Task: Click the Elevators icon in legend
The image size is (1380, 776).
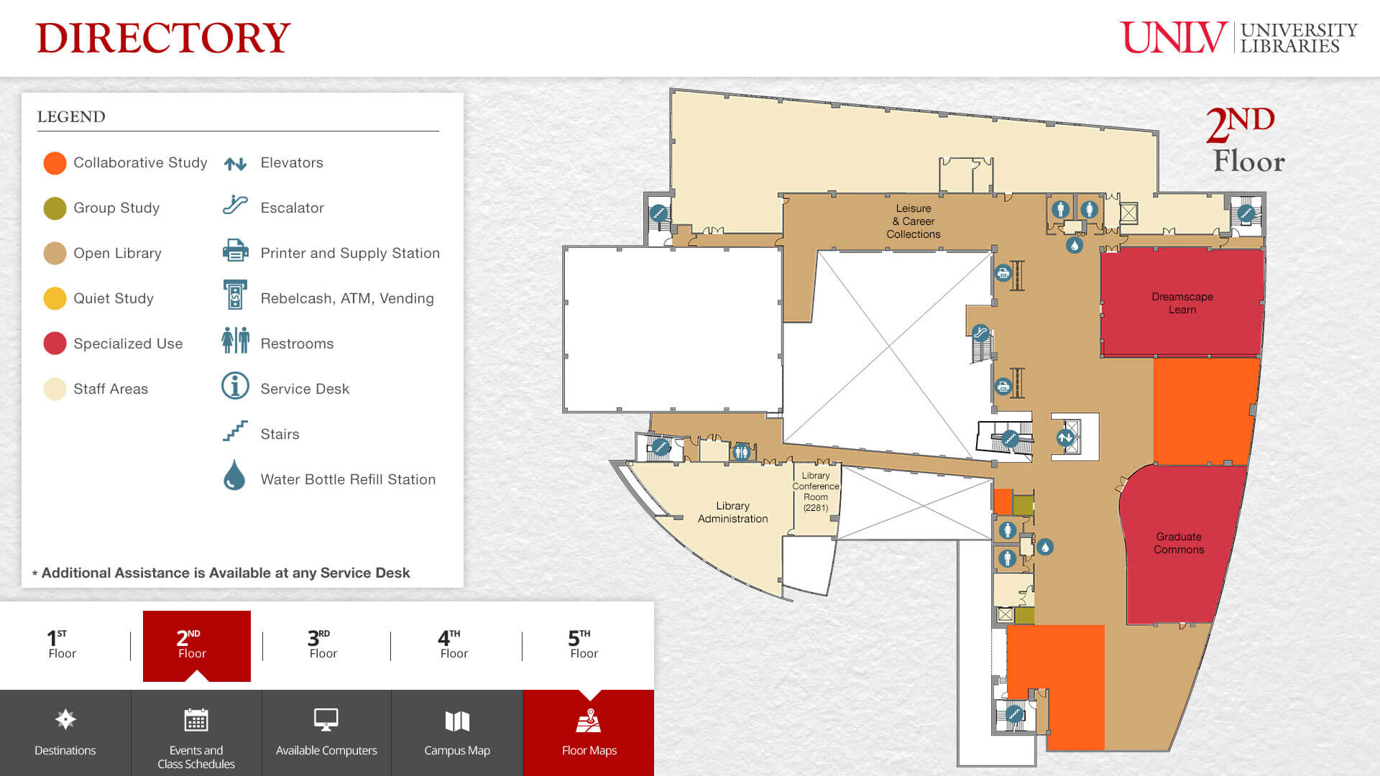Action: point(236,163)
